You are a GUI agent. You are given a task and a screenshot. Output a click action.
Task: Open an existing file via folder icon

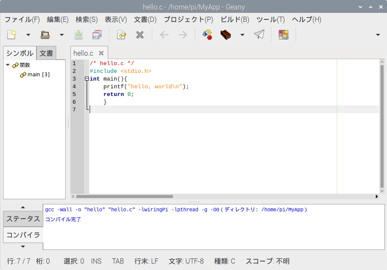tap(45, 35)
